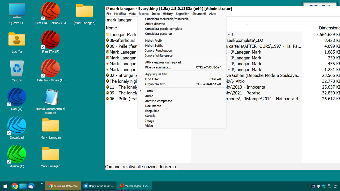Click the 'mark lanegan - Eve...' taskbar button
Viewport: 340px width, 191px height.
click(x=134, y=186)
